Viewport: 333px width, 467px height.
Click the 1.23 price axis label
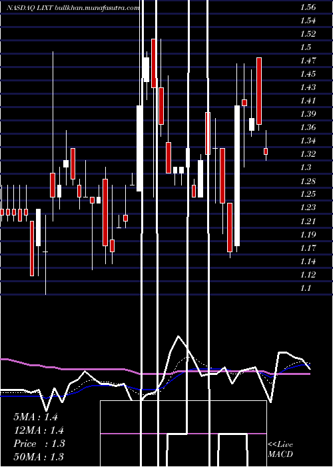pyautogui.click(x=308, y=207)
